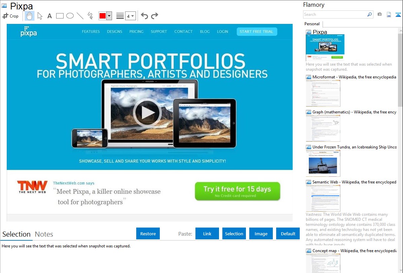Click CONTACT in the Pixpa snapshot
This screenshot has width=403, height=273.
click(x=184, y=31)
